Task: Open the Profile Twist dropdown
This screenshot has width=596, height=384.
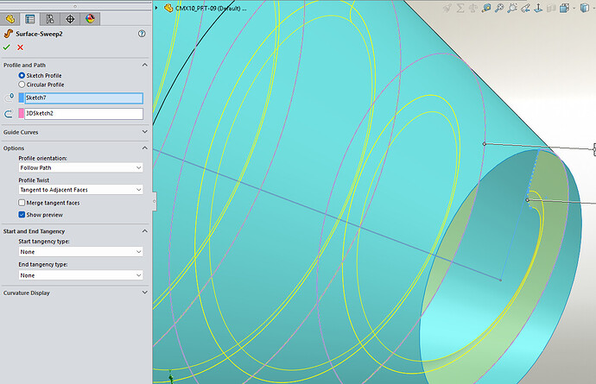Action: point(80,190)
